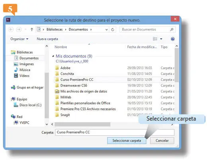Viewport: 207px width, 164px height.
Task: Change view with the view layout icon
Action: tap(155, 39)
